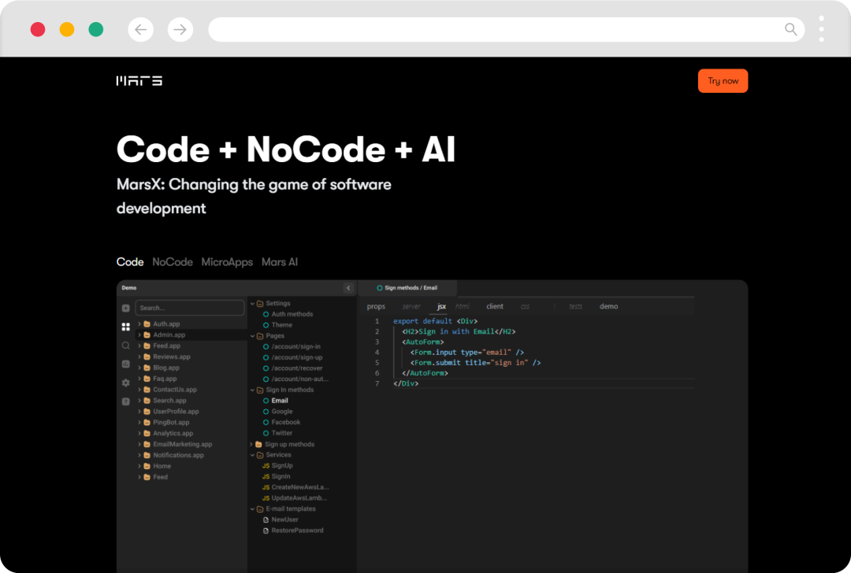Open the UpdateAwsLamb... service file

299,498
